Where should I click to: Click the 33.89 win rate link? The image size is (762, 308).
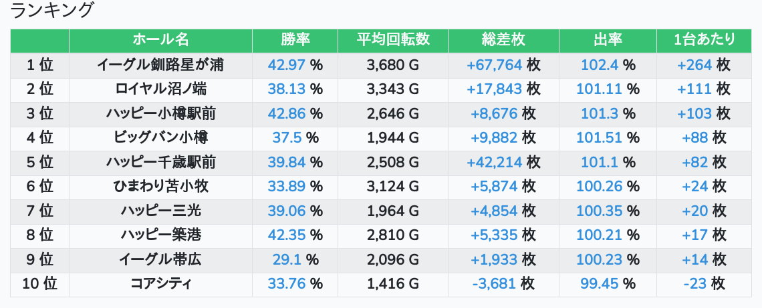286,187
